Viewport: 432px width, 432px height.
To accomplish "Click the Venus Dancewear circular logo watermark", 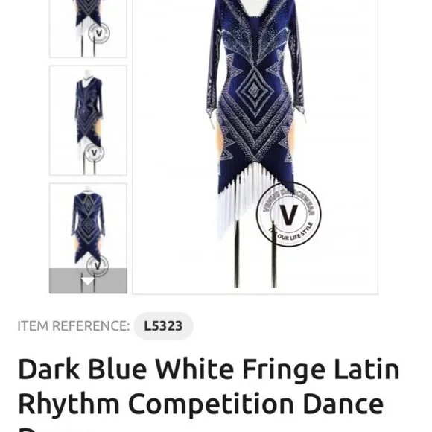I will tap(288, 215).
